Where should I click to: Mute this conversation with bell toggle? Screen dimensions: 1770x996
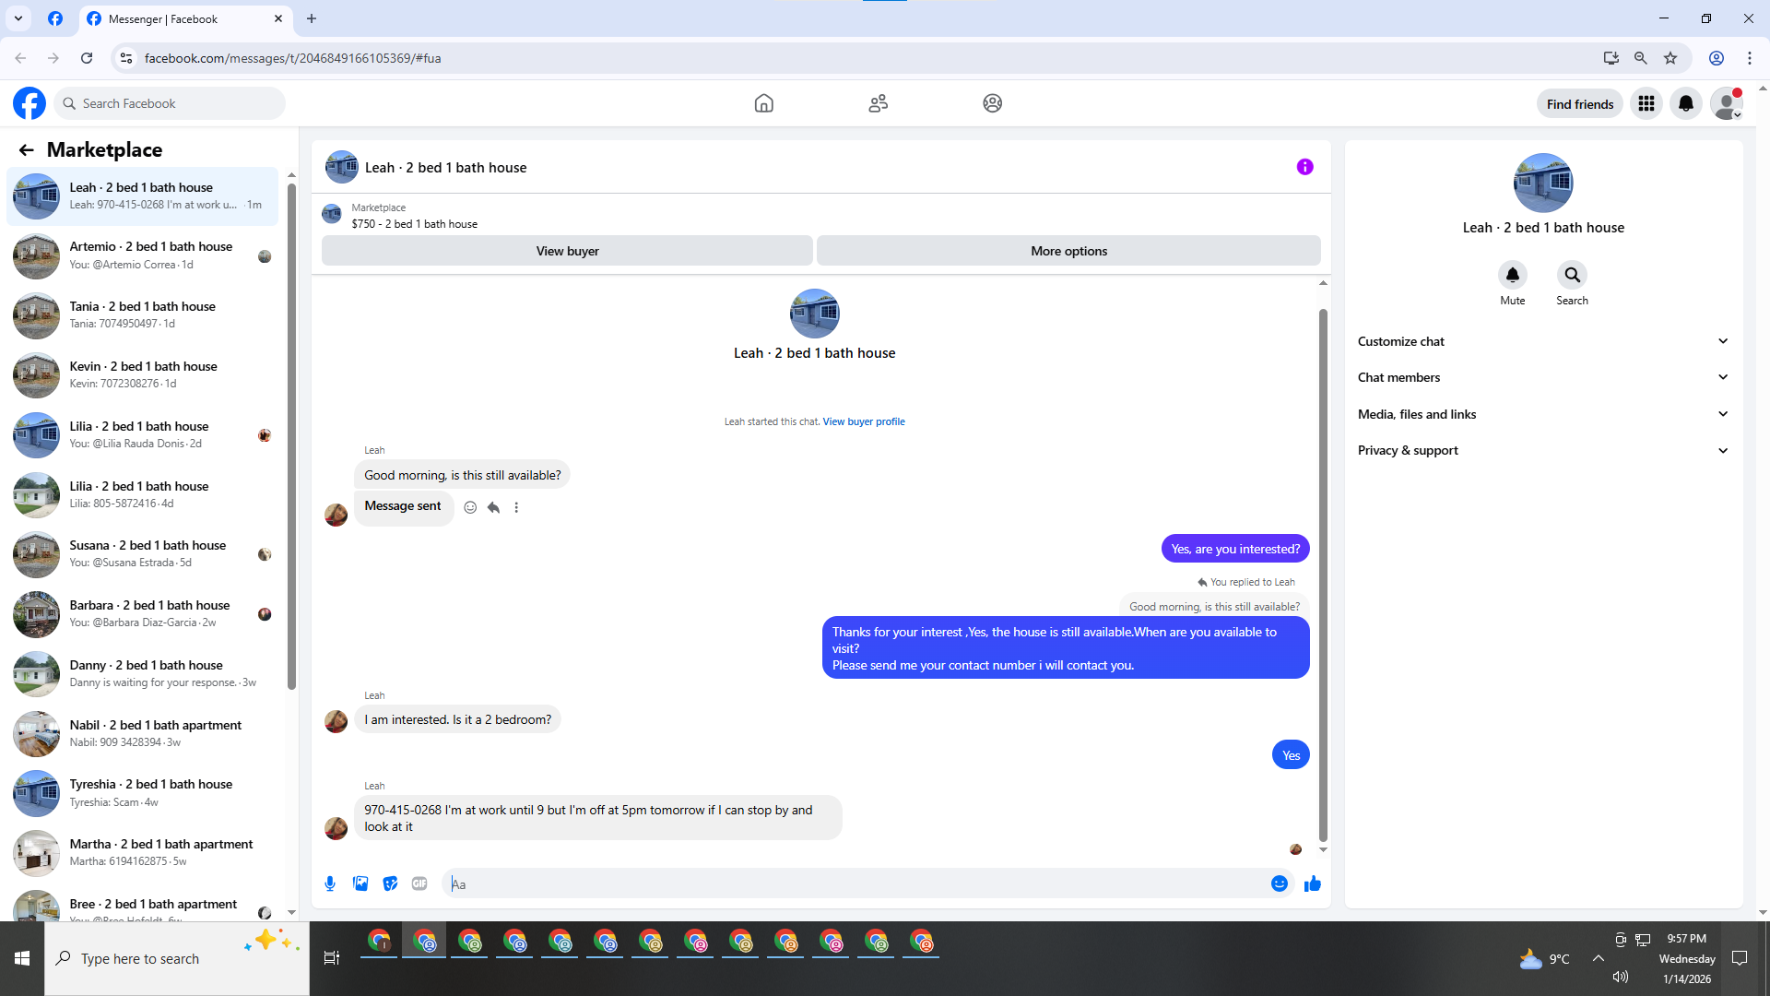tap(1512, 275)
